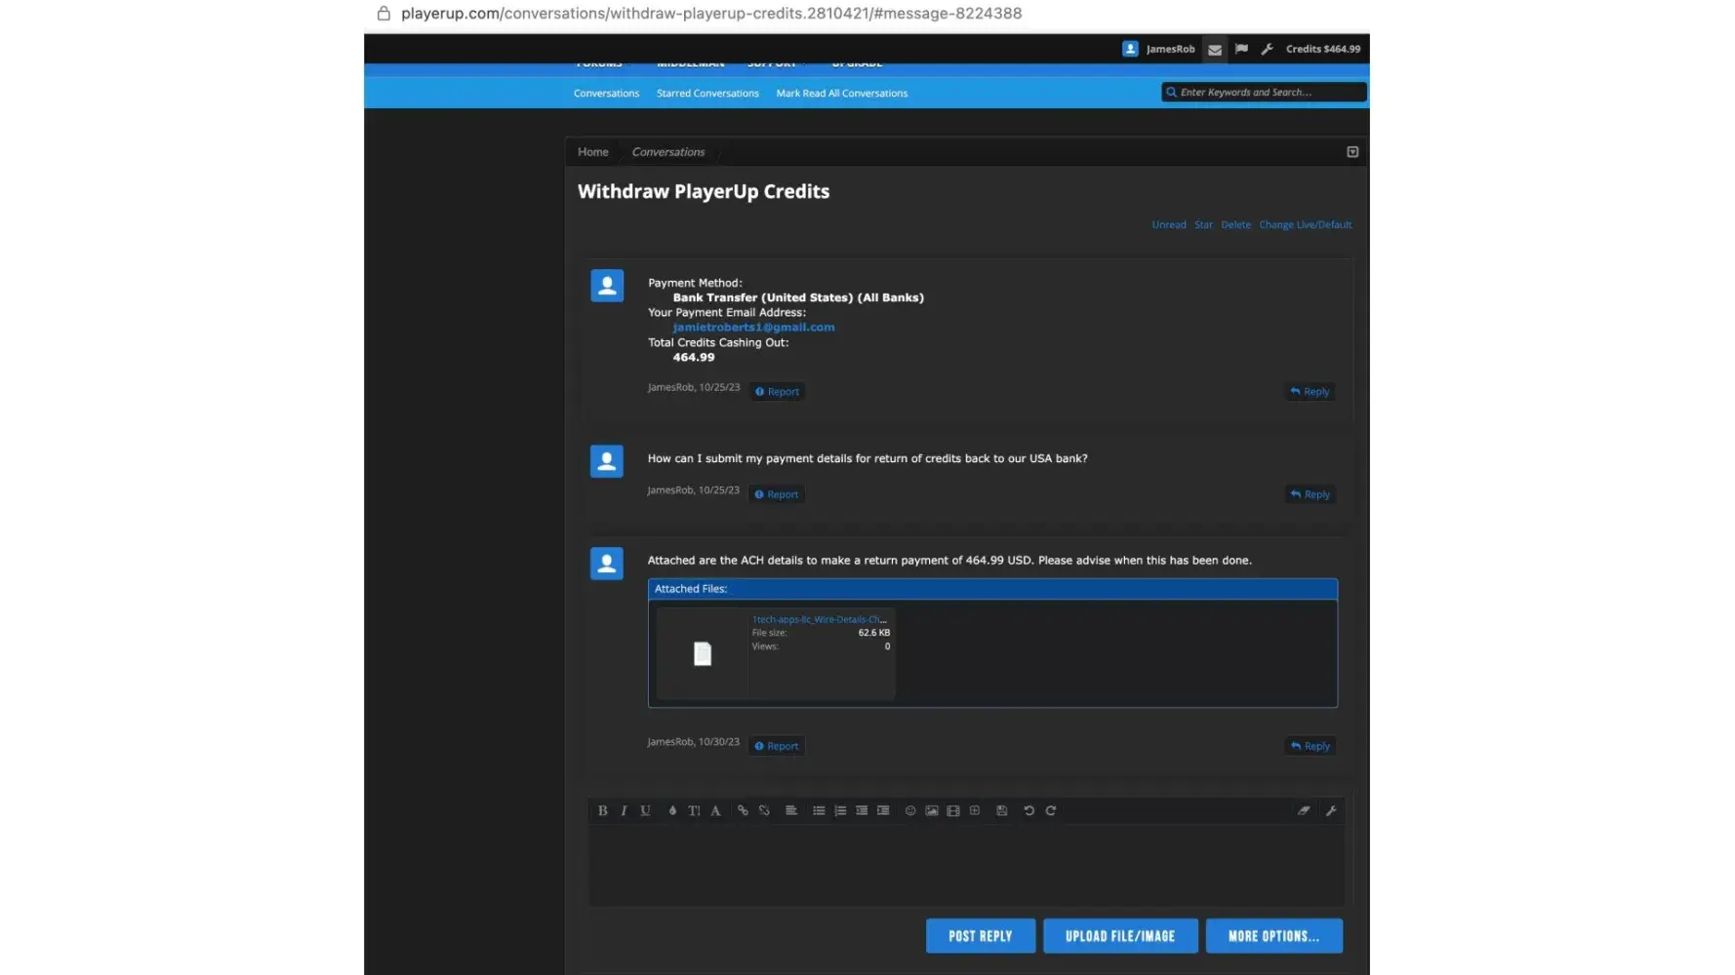Click the insert image icon
1735x975 pixels.
(932, 810)
